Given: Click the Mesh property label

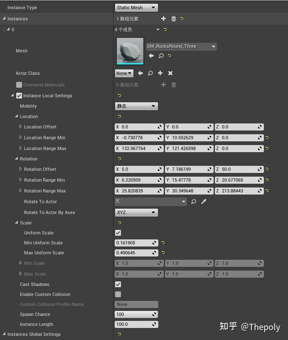Looking at the screenshot, I should coord(22,51).
